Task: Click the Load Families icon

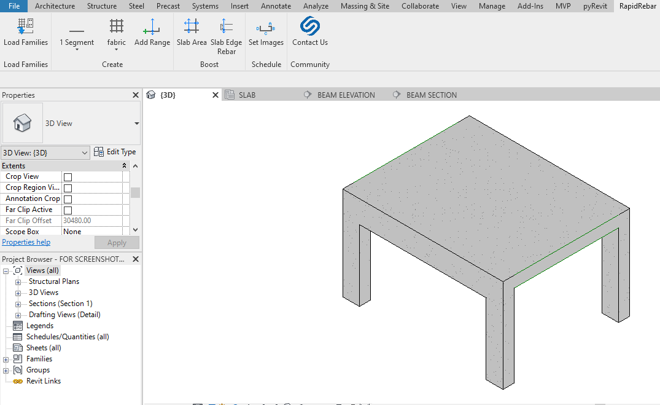Action: point(25,27)
